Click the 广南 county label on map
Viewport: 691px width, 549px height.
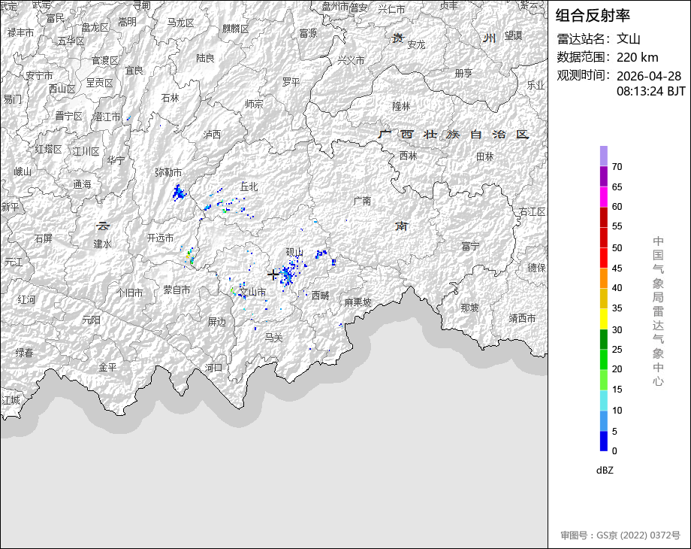pyautogui.click(x=362, y=201)
